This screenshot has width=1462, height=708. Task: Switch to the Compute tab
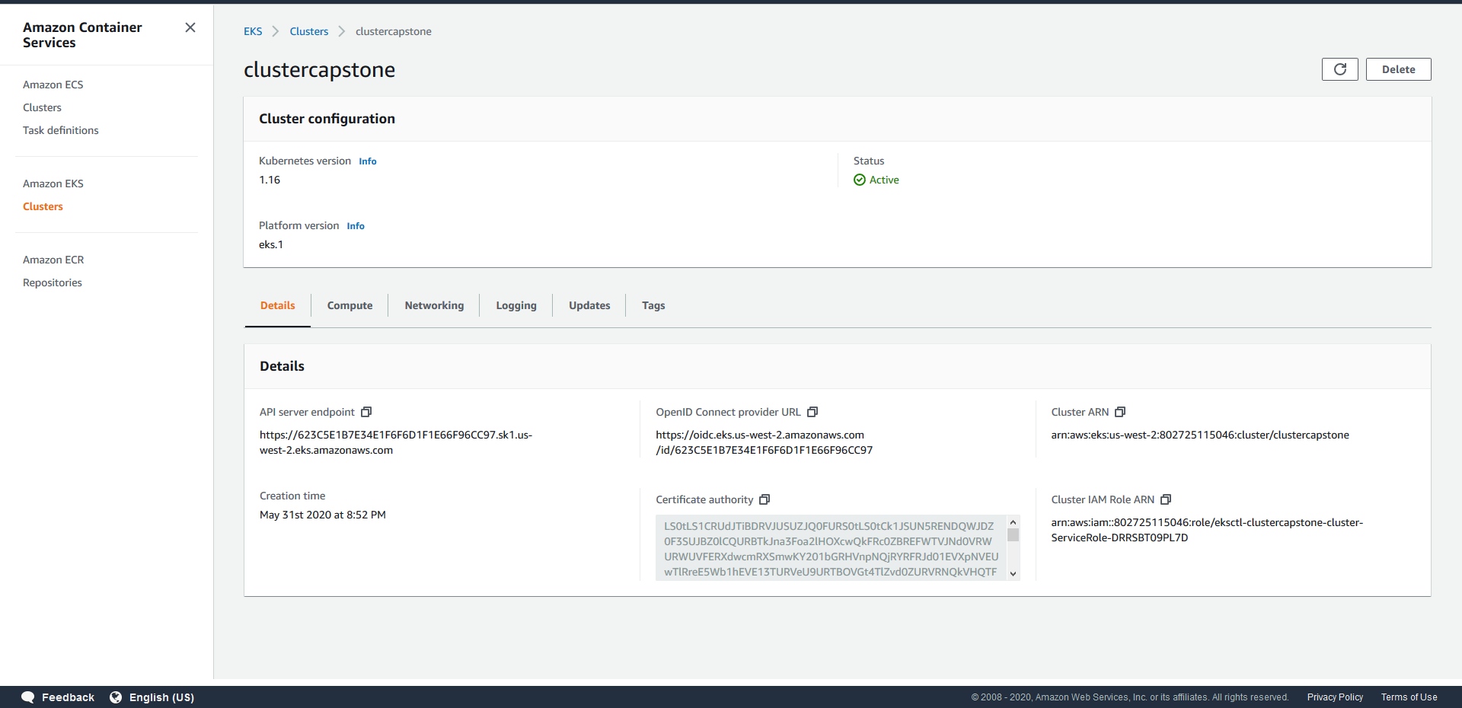click(x=350, y=305)
